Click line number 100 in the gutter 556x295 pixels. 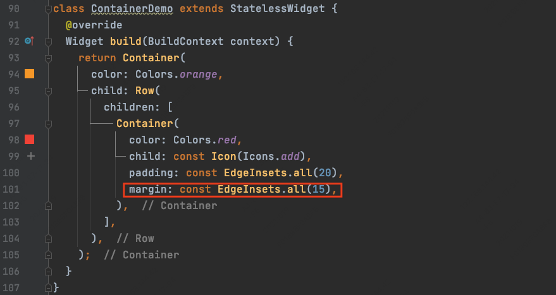click(x=11, y=173)
